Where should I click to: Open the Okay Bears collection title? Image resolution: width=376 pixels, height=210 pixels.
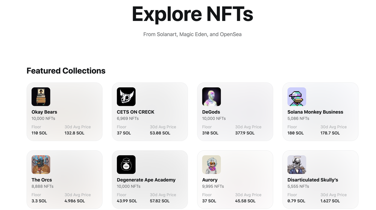tap(44, 112)
